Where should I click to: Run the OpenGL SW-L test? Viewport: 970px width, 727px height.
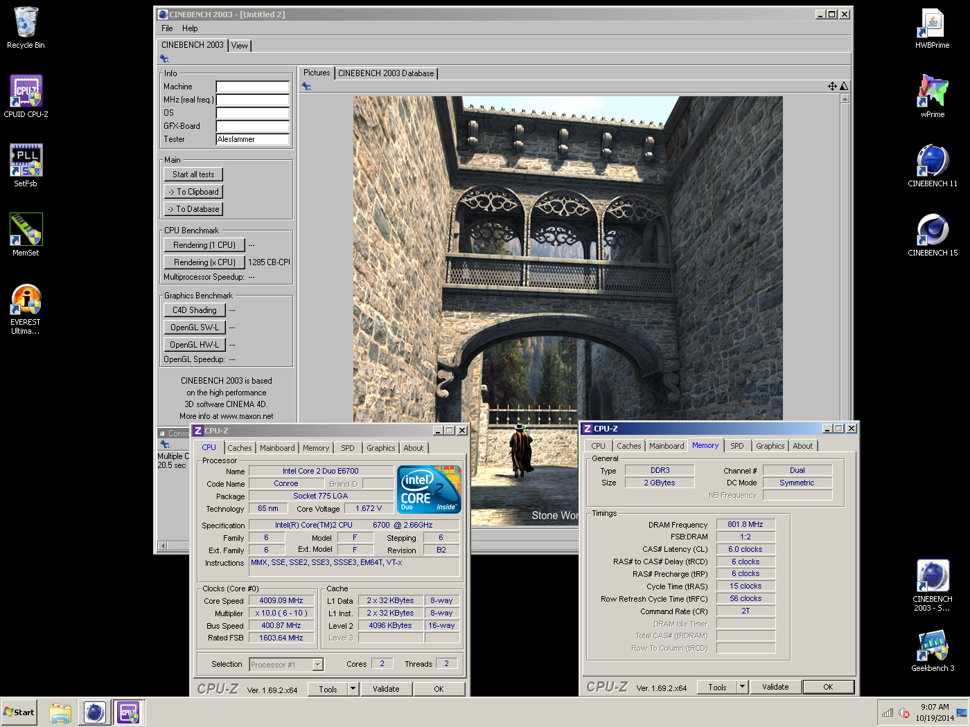coord(195,327)
